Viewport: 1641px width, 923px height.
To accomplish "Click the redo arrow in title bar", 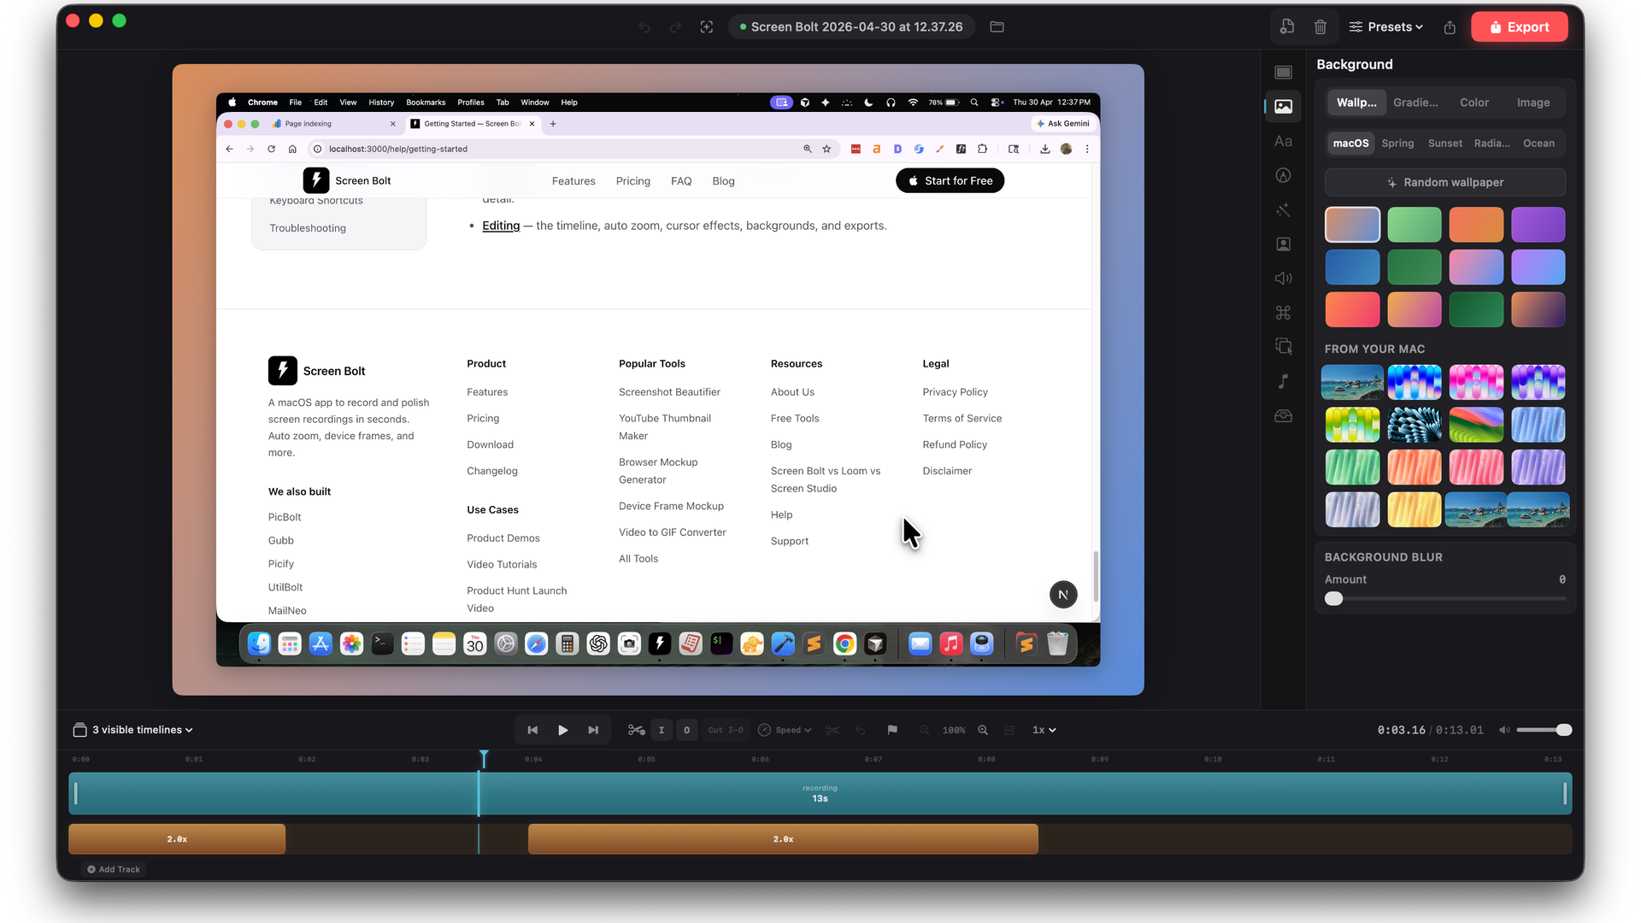I will [x=675, y=27].
